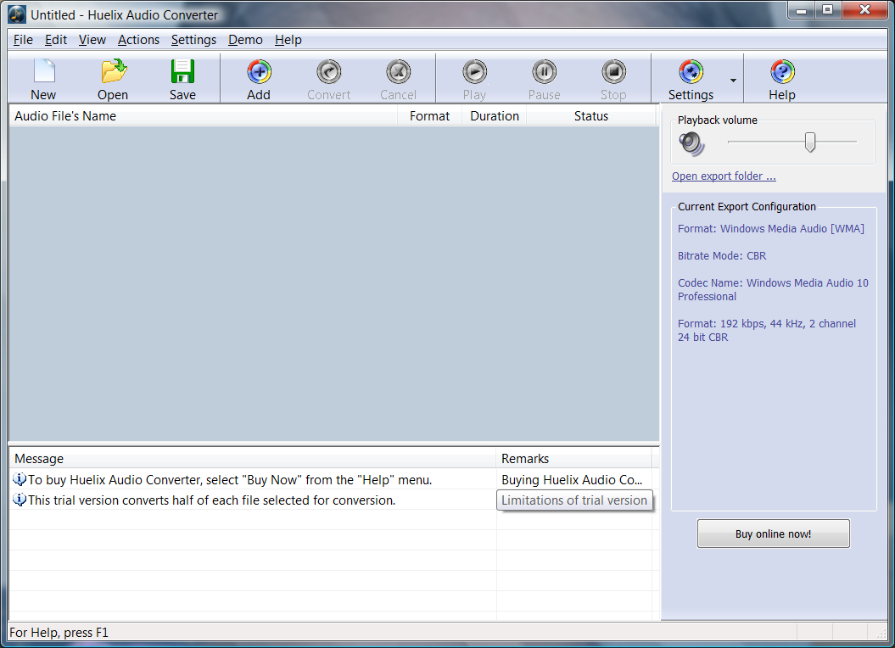Click the Buy online now button

[773, 534]
